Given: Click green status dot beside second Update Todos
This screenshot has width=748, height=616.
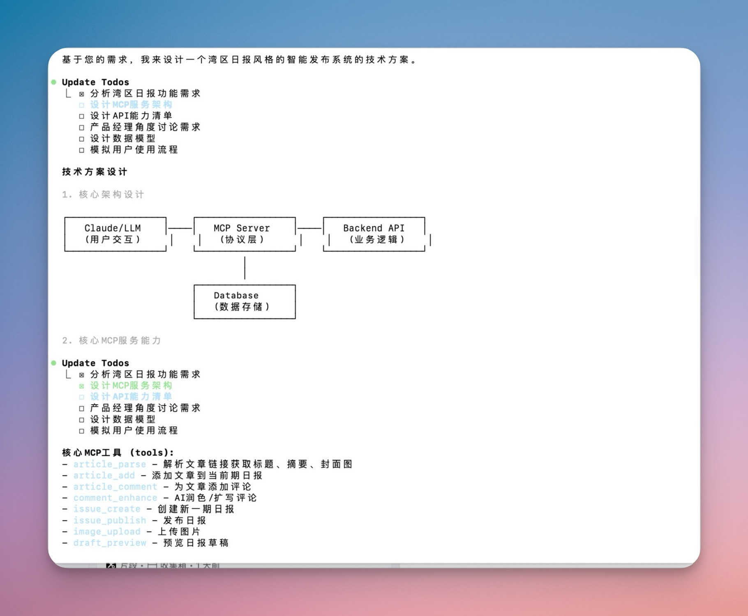Looking at the screenshot, I should (54, 363).
